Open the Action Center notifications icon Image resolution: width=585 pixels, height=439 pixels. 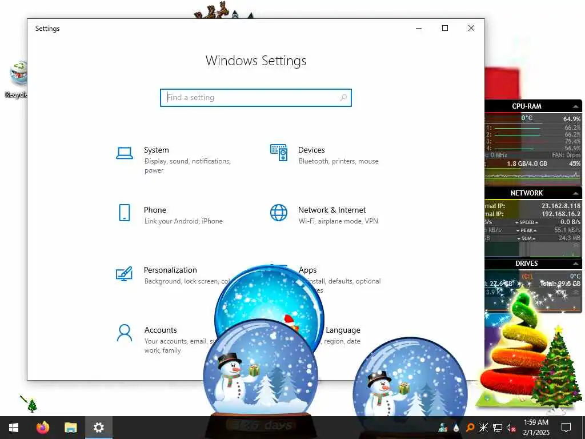566,428
